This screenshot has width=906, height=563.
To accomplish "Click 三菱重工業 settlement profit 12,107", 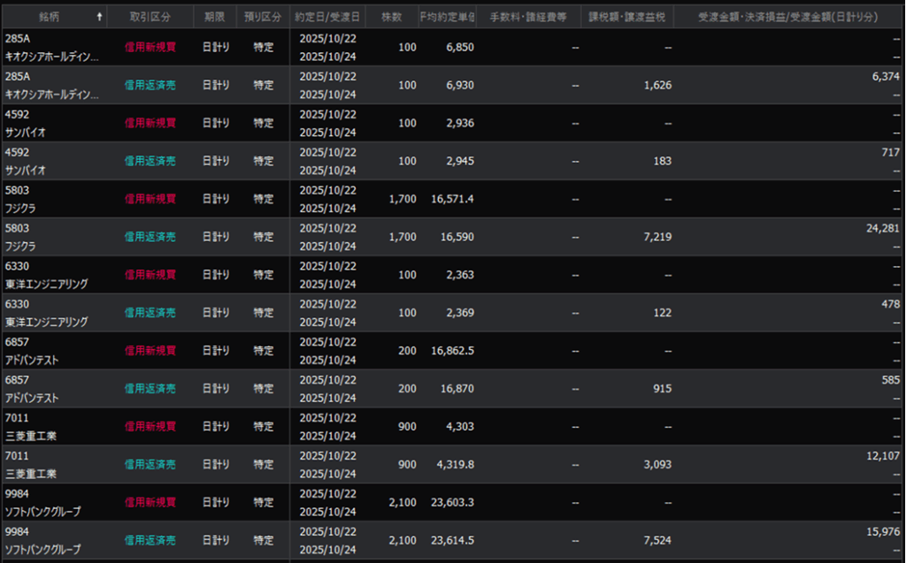I will point(882,455).
